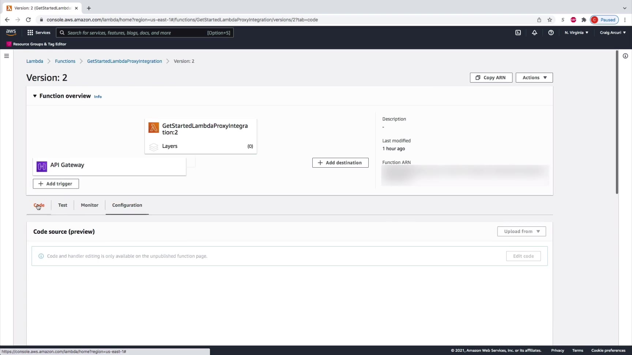Screen dimensions: 632x355
Task: Open the N. Virginia region selector
Action: pyautogui.click(x=576, y=33)
